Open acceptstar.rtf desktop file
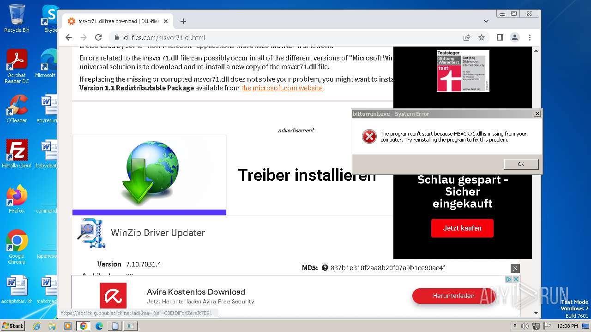The image size is (591, 332). point(17,290)
